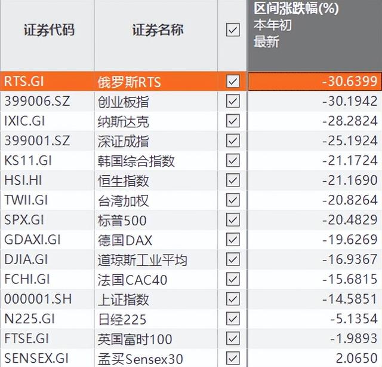Select the -30.1942 value cell
The height and width of the screenshot is (367, 382).
(315, 101)
